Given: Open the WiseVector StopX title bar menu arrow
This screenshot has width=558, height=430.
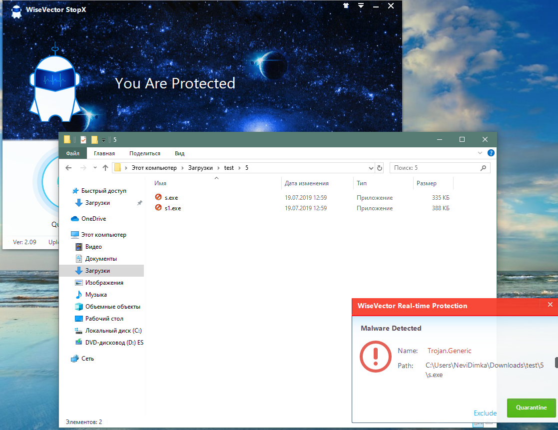Looking at the screenshot, I should [x=361, y=5].
